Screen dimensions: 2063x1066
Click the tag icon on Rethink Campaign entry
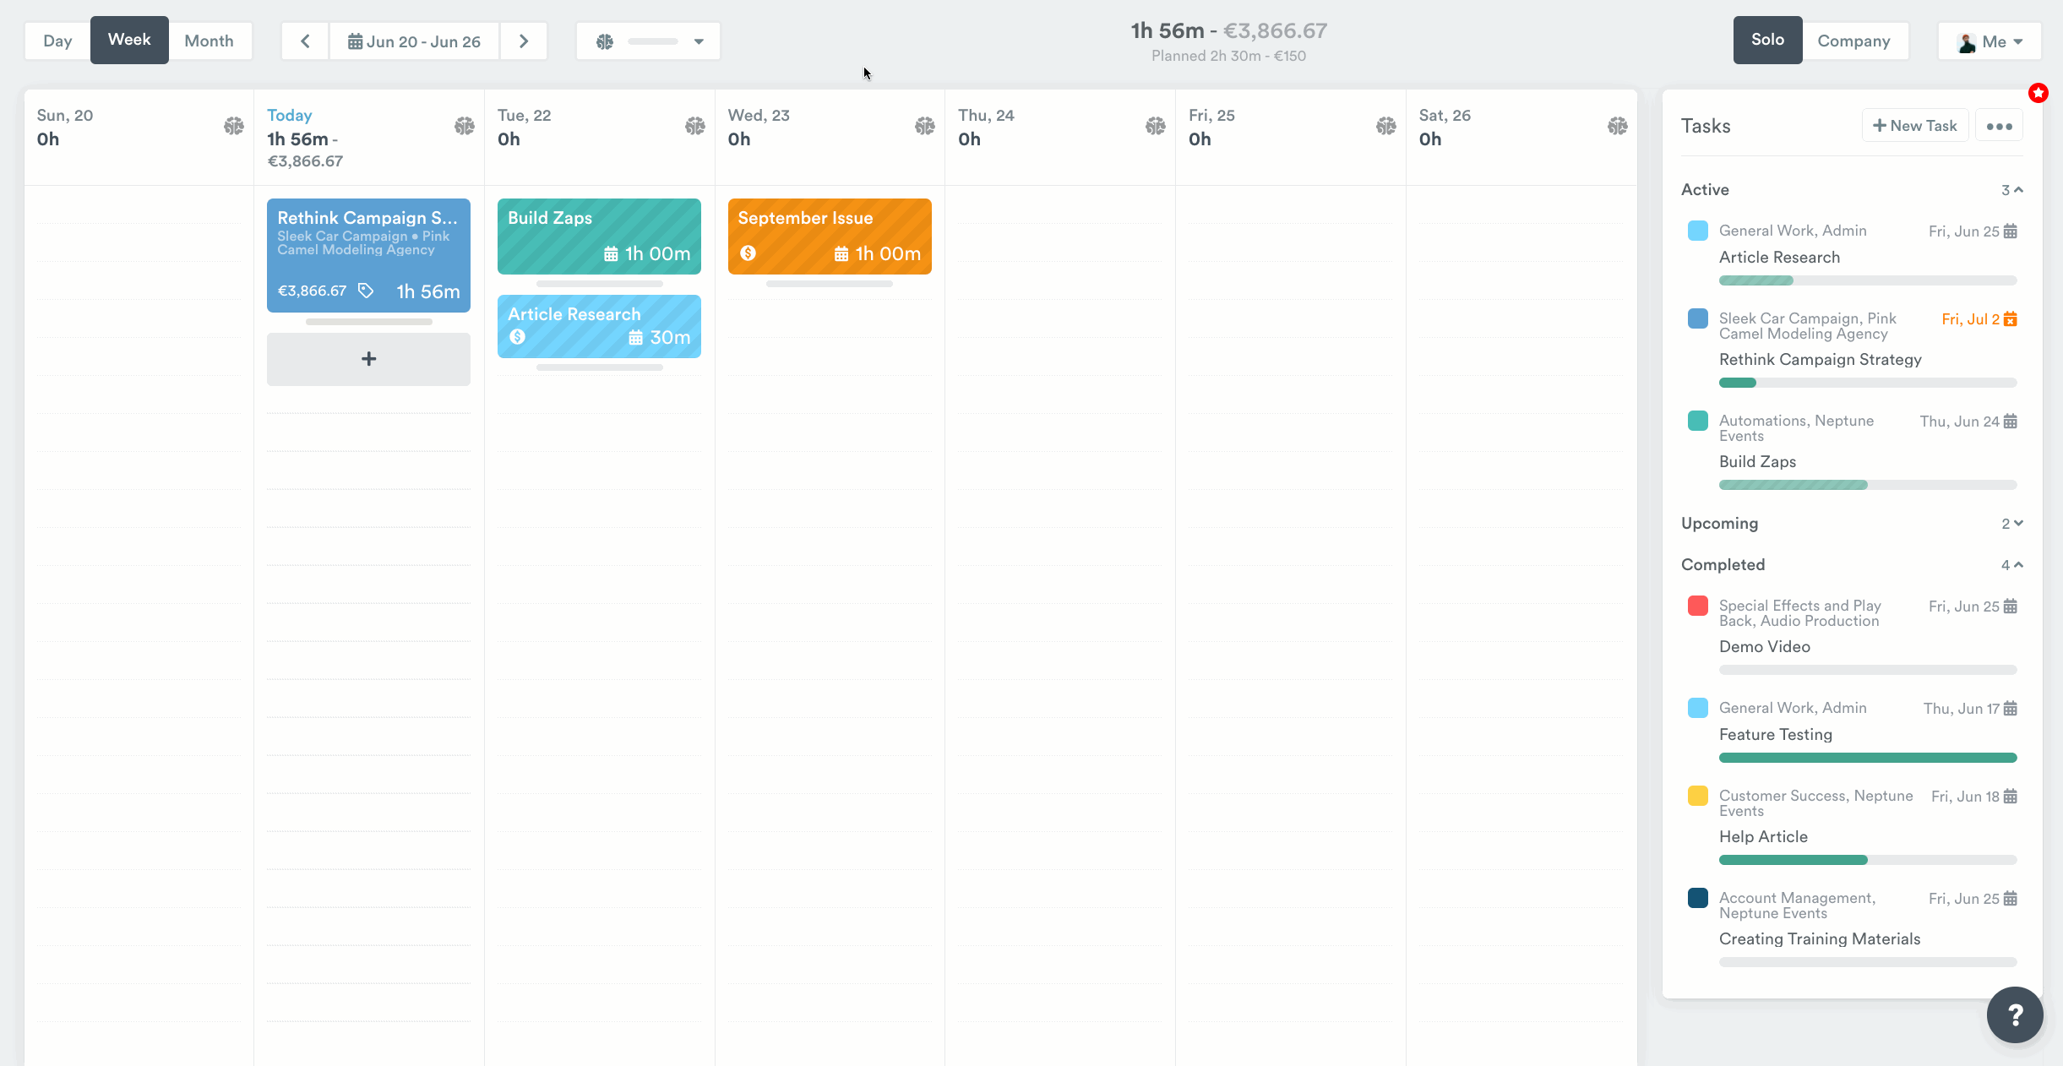(365, 290)
